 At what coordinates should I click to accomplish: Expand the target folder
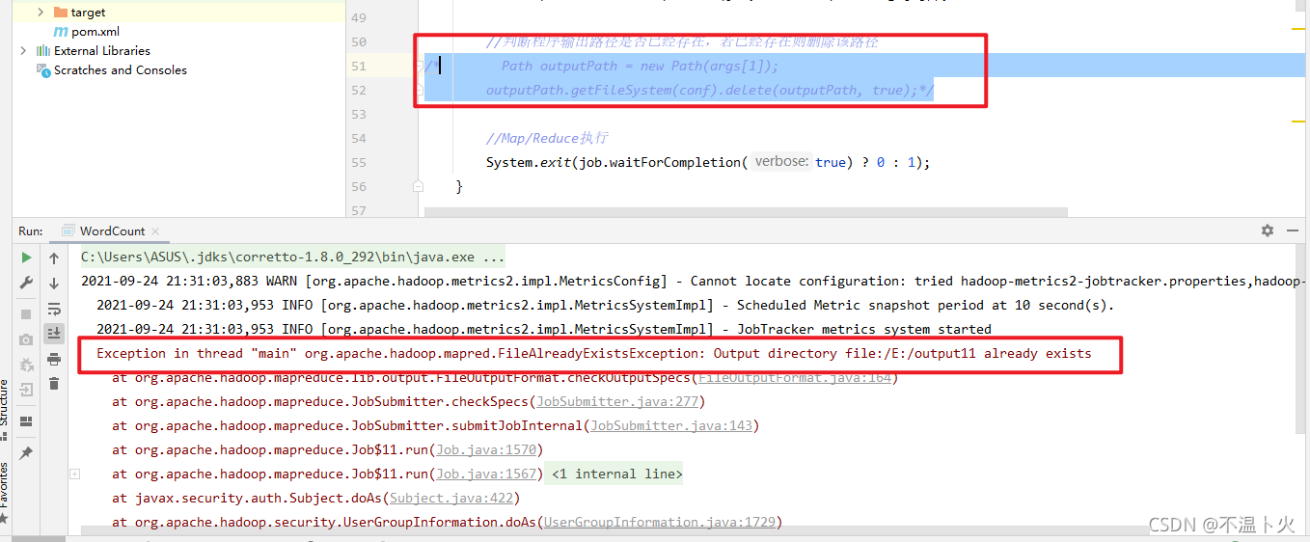tap(41, 13)
